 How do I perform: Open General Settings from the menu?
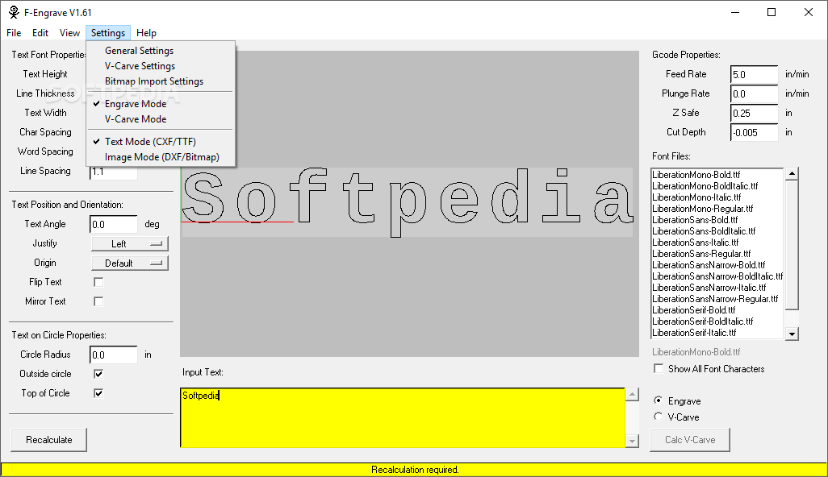pyautogui.click(x=161, y=51)
